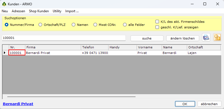Open the Utility menu
The width and height of the screenshot is (224, 109).
coord(57,11)
